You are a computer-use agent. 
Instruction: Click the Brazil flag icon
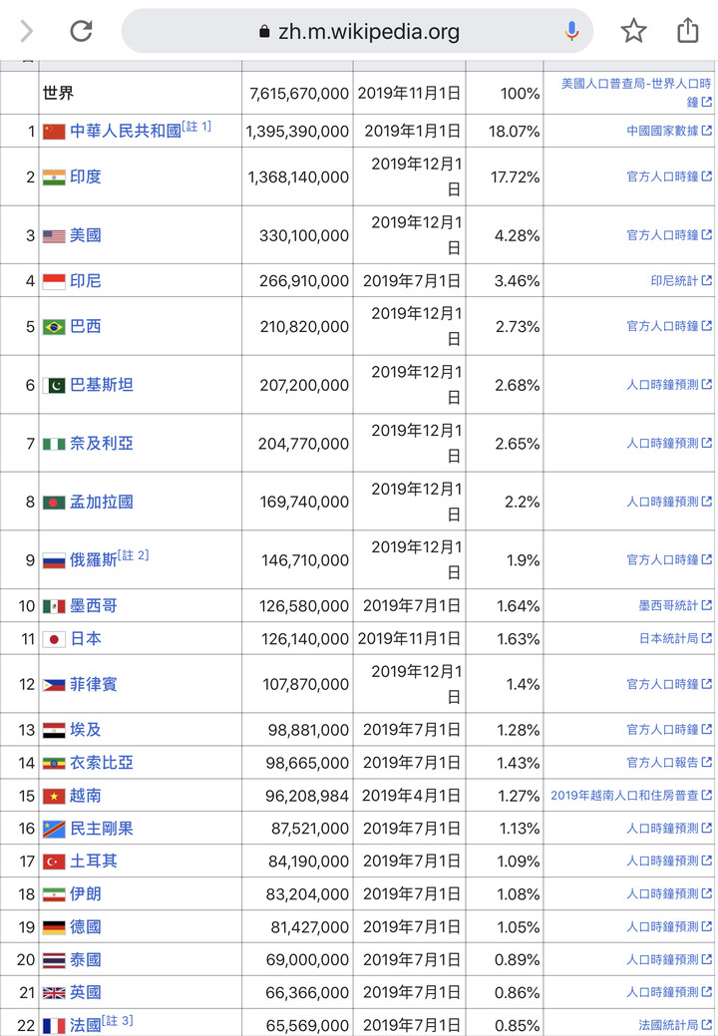click(54, 327)
